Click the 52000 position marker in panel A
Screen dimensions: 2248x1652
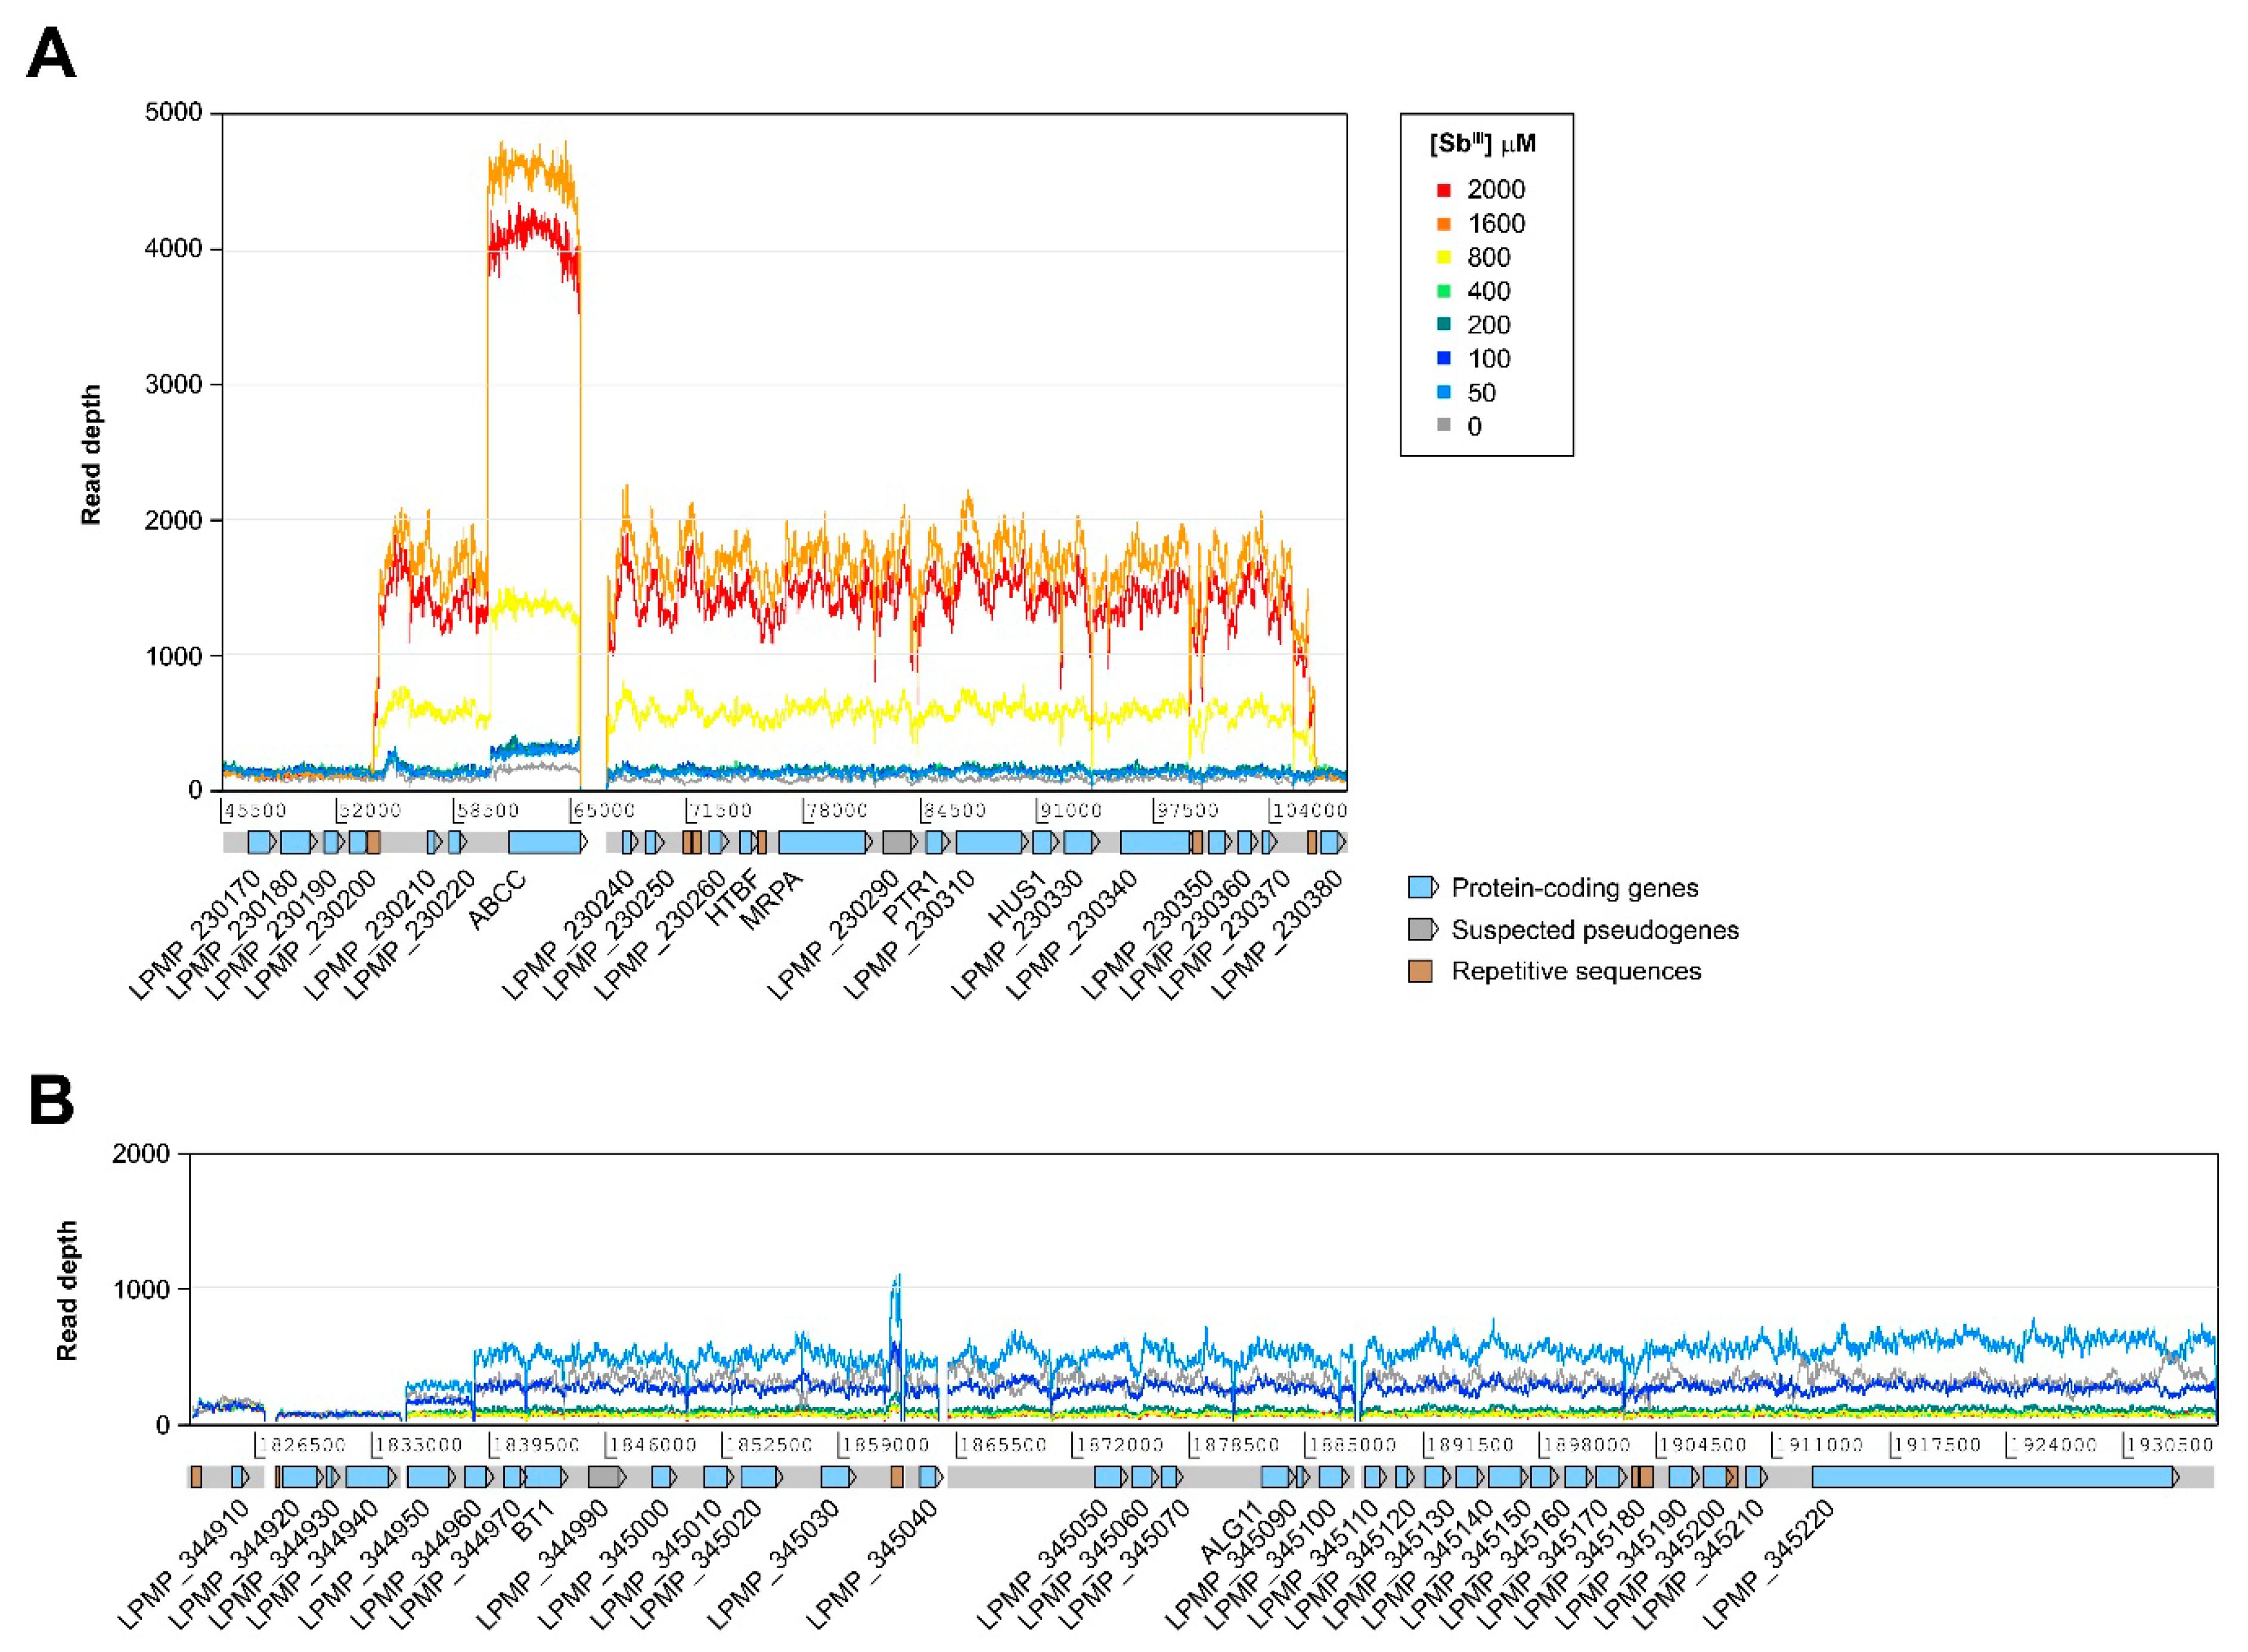369,810
